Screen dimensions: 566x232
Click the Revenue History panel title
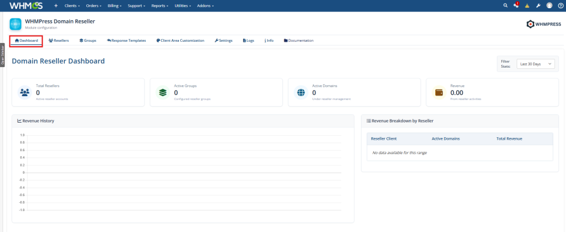(38, 121)
